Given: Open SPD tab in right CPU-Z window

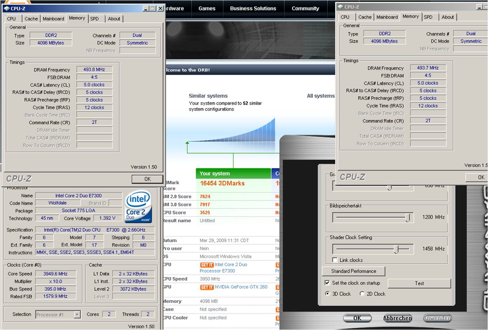Looking at the screenshot, I should (428, 17).
